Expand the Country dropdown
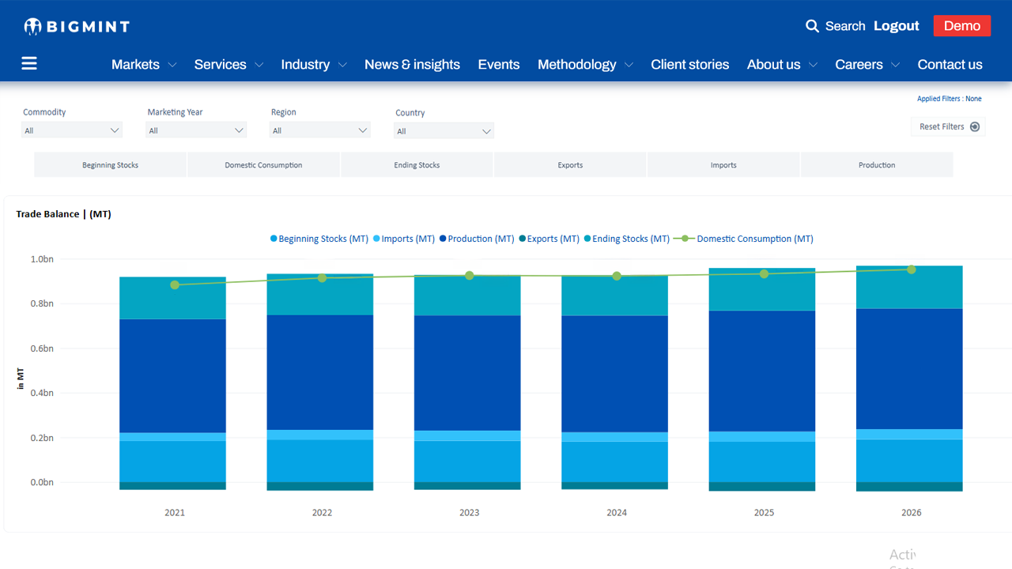The height and width of the screenshot is (569, 1012). click(444, 131)
